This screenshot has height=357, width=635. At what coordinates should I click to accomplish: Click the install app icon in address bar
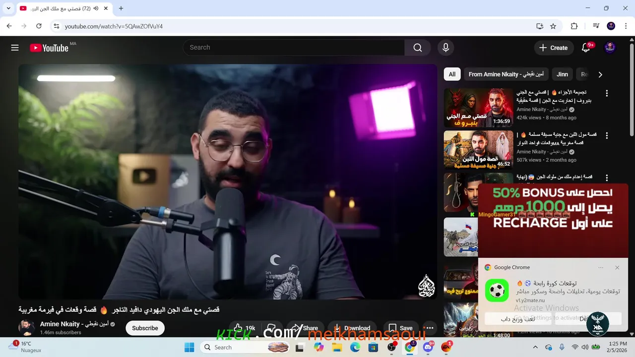click(x=540, y=26)
